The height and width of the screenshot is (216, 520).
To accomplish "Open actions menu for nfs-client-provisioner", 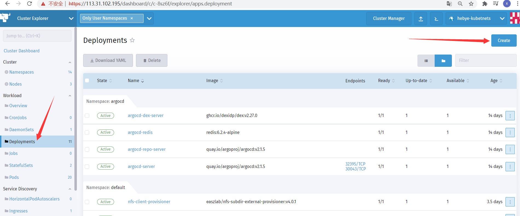I will point(510,202).
